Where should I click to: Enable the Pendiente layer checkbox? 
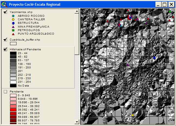[x=5, y=92]
